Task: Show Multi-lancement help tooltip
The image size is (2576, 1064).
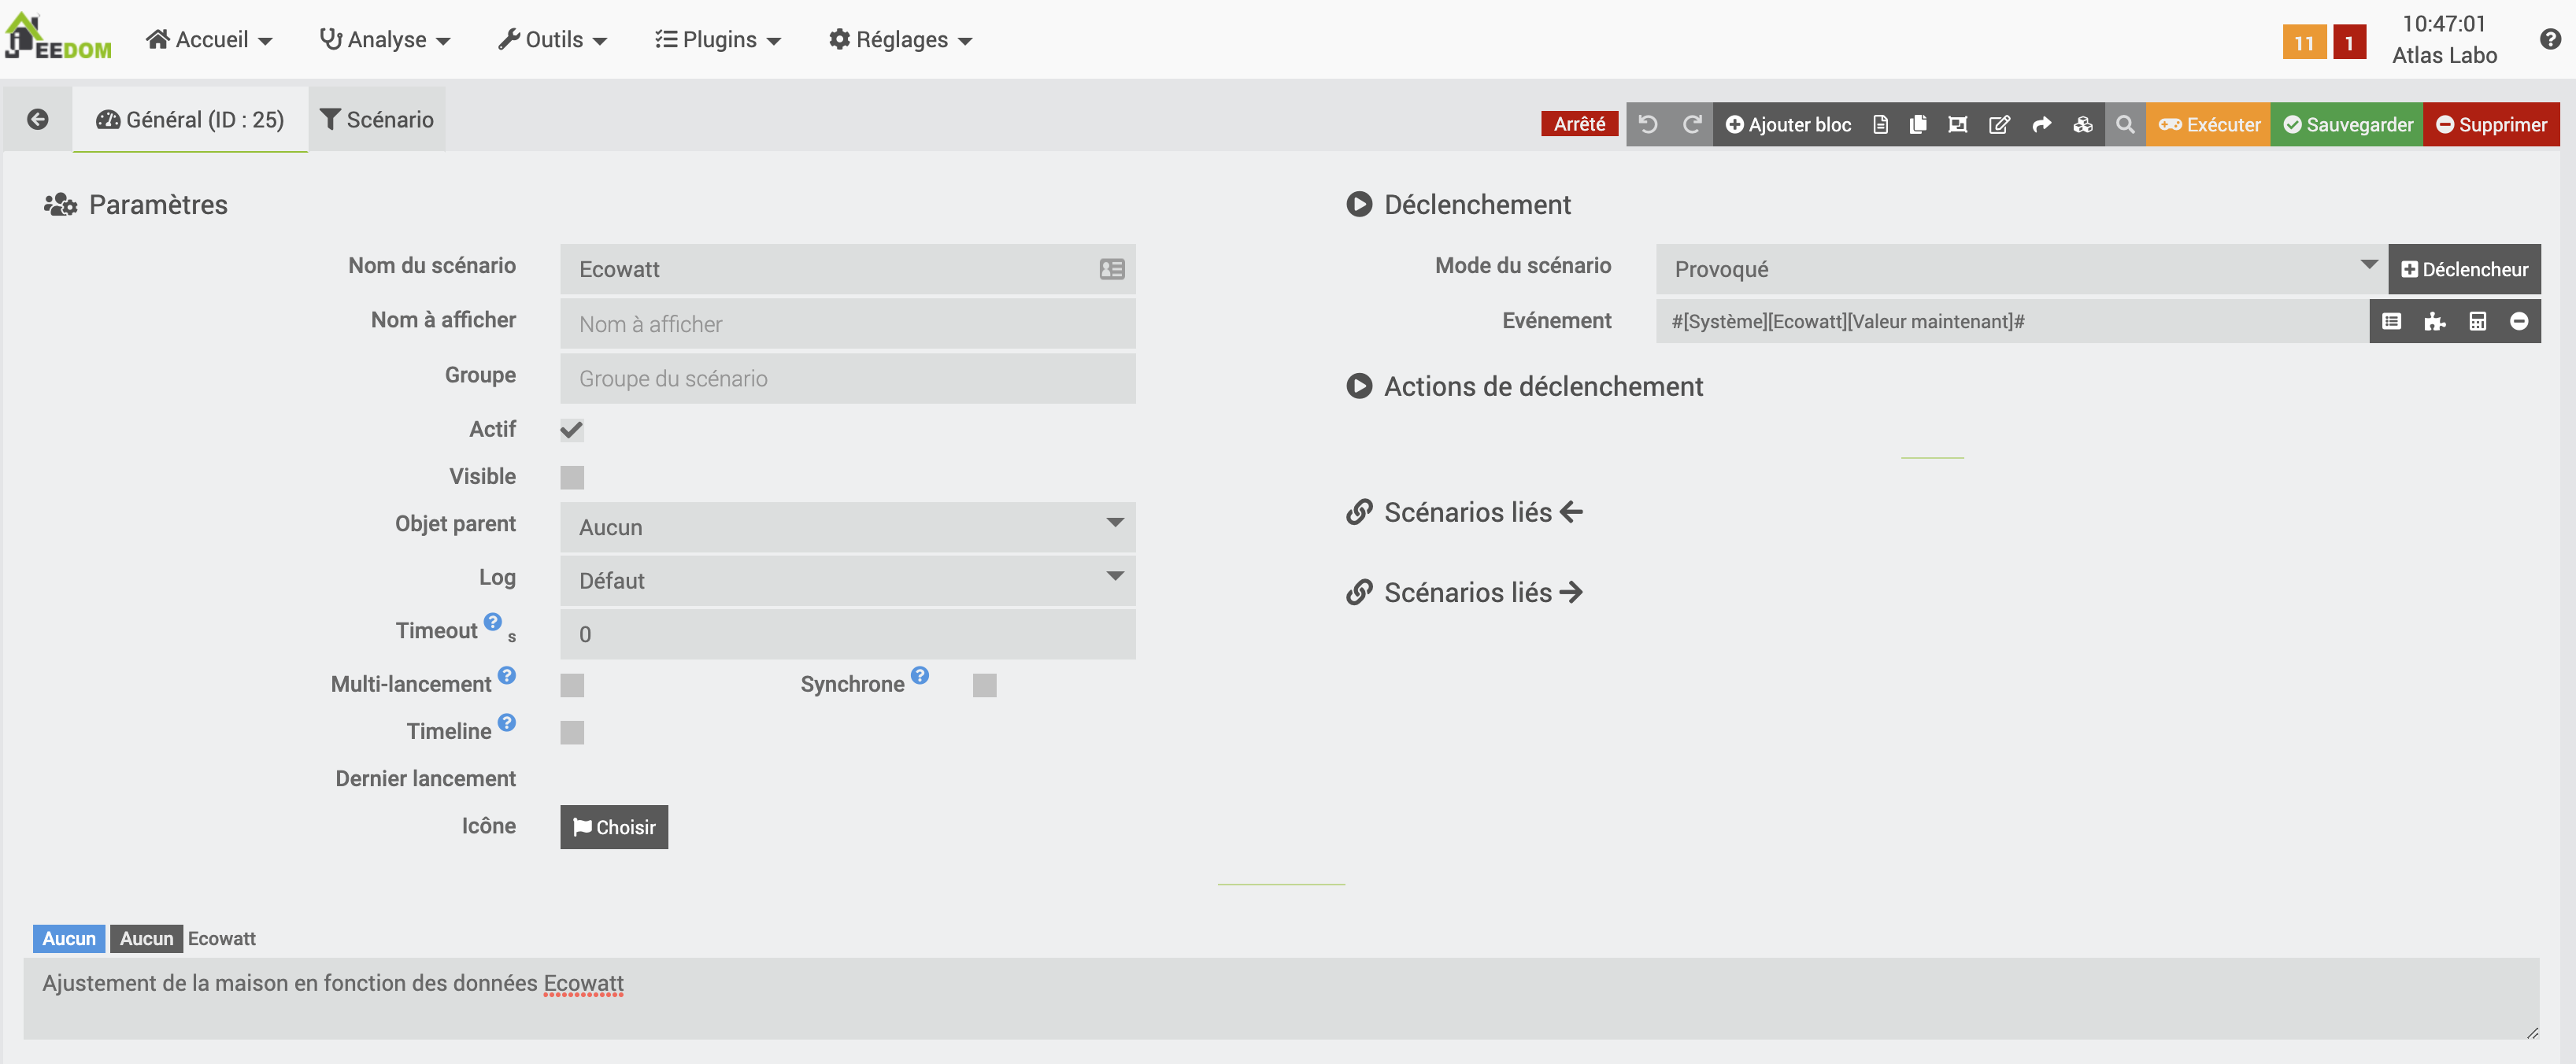Action: tap(507, 675)
